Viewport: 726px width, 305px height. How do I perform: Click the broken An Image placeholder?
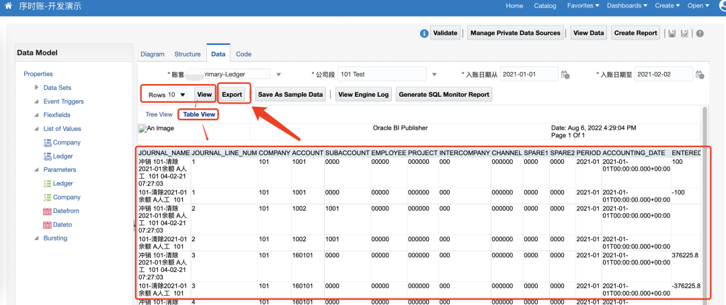point(157,128)
